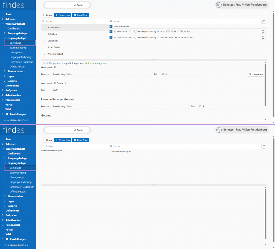275x249 pixels.
Task: Toggle the 'Alles auswählen' checkbox
Action: pyautogui.click(x=111, y=27)
